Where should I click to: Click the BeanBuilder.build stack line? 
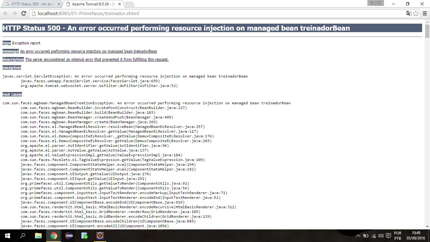88,112
